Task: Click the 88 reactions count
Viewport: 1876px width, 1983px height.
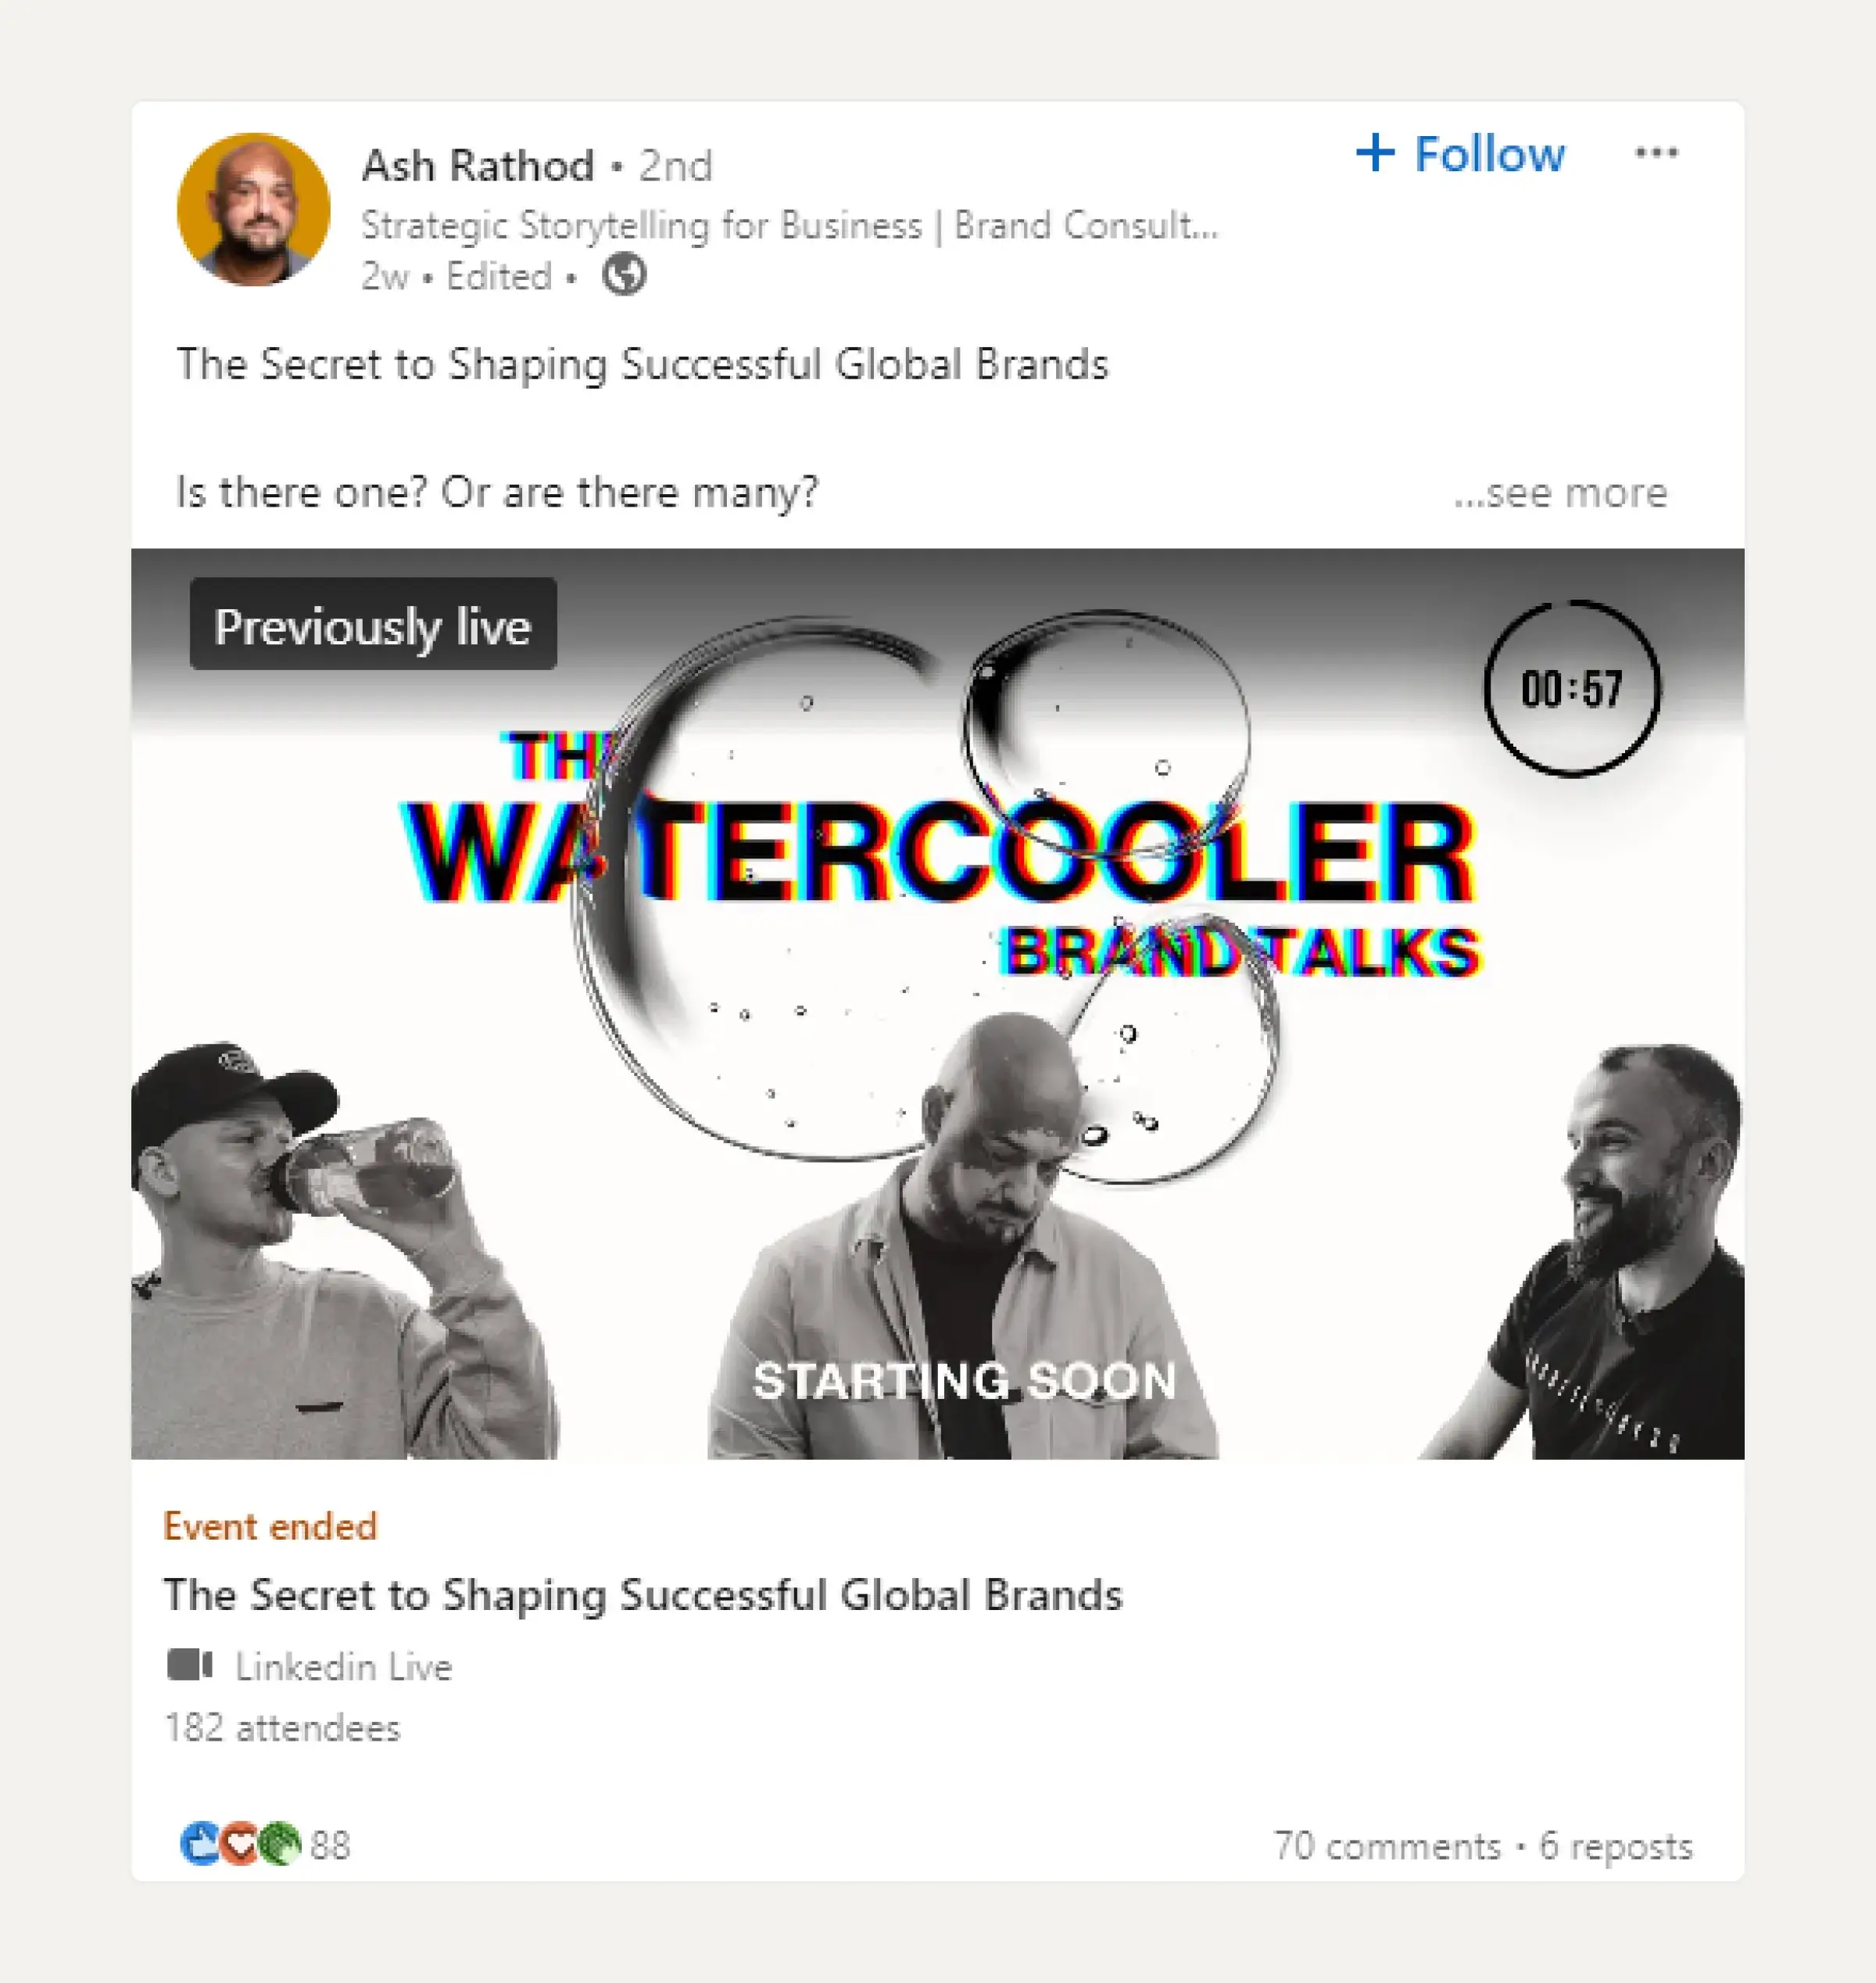Action: point(328,1844)
